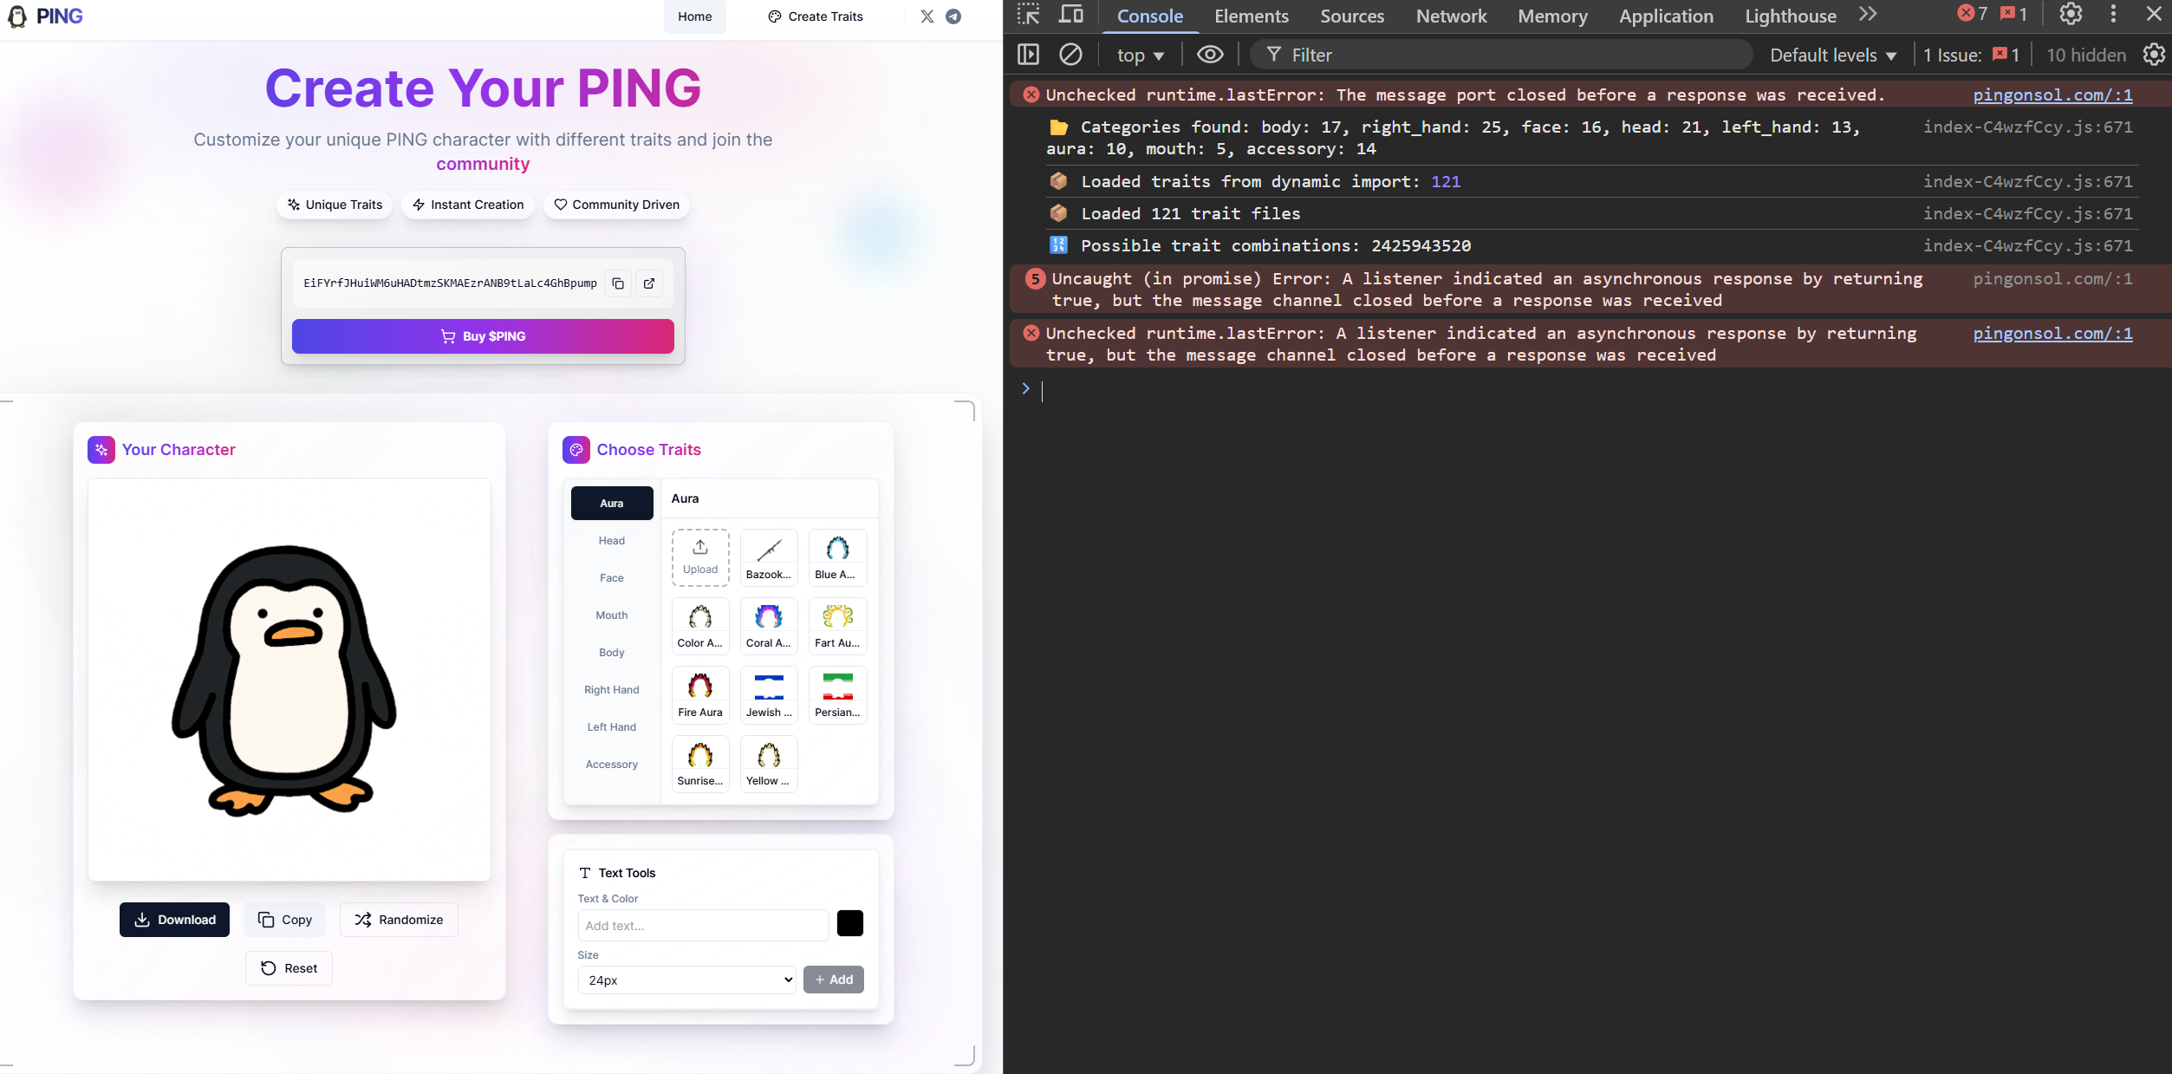Switch to the Lighthouse tab

1790,16
